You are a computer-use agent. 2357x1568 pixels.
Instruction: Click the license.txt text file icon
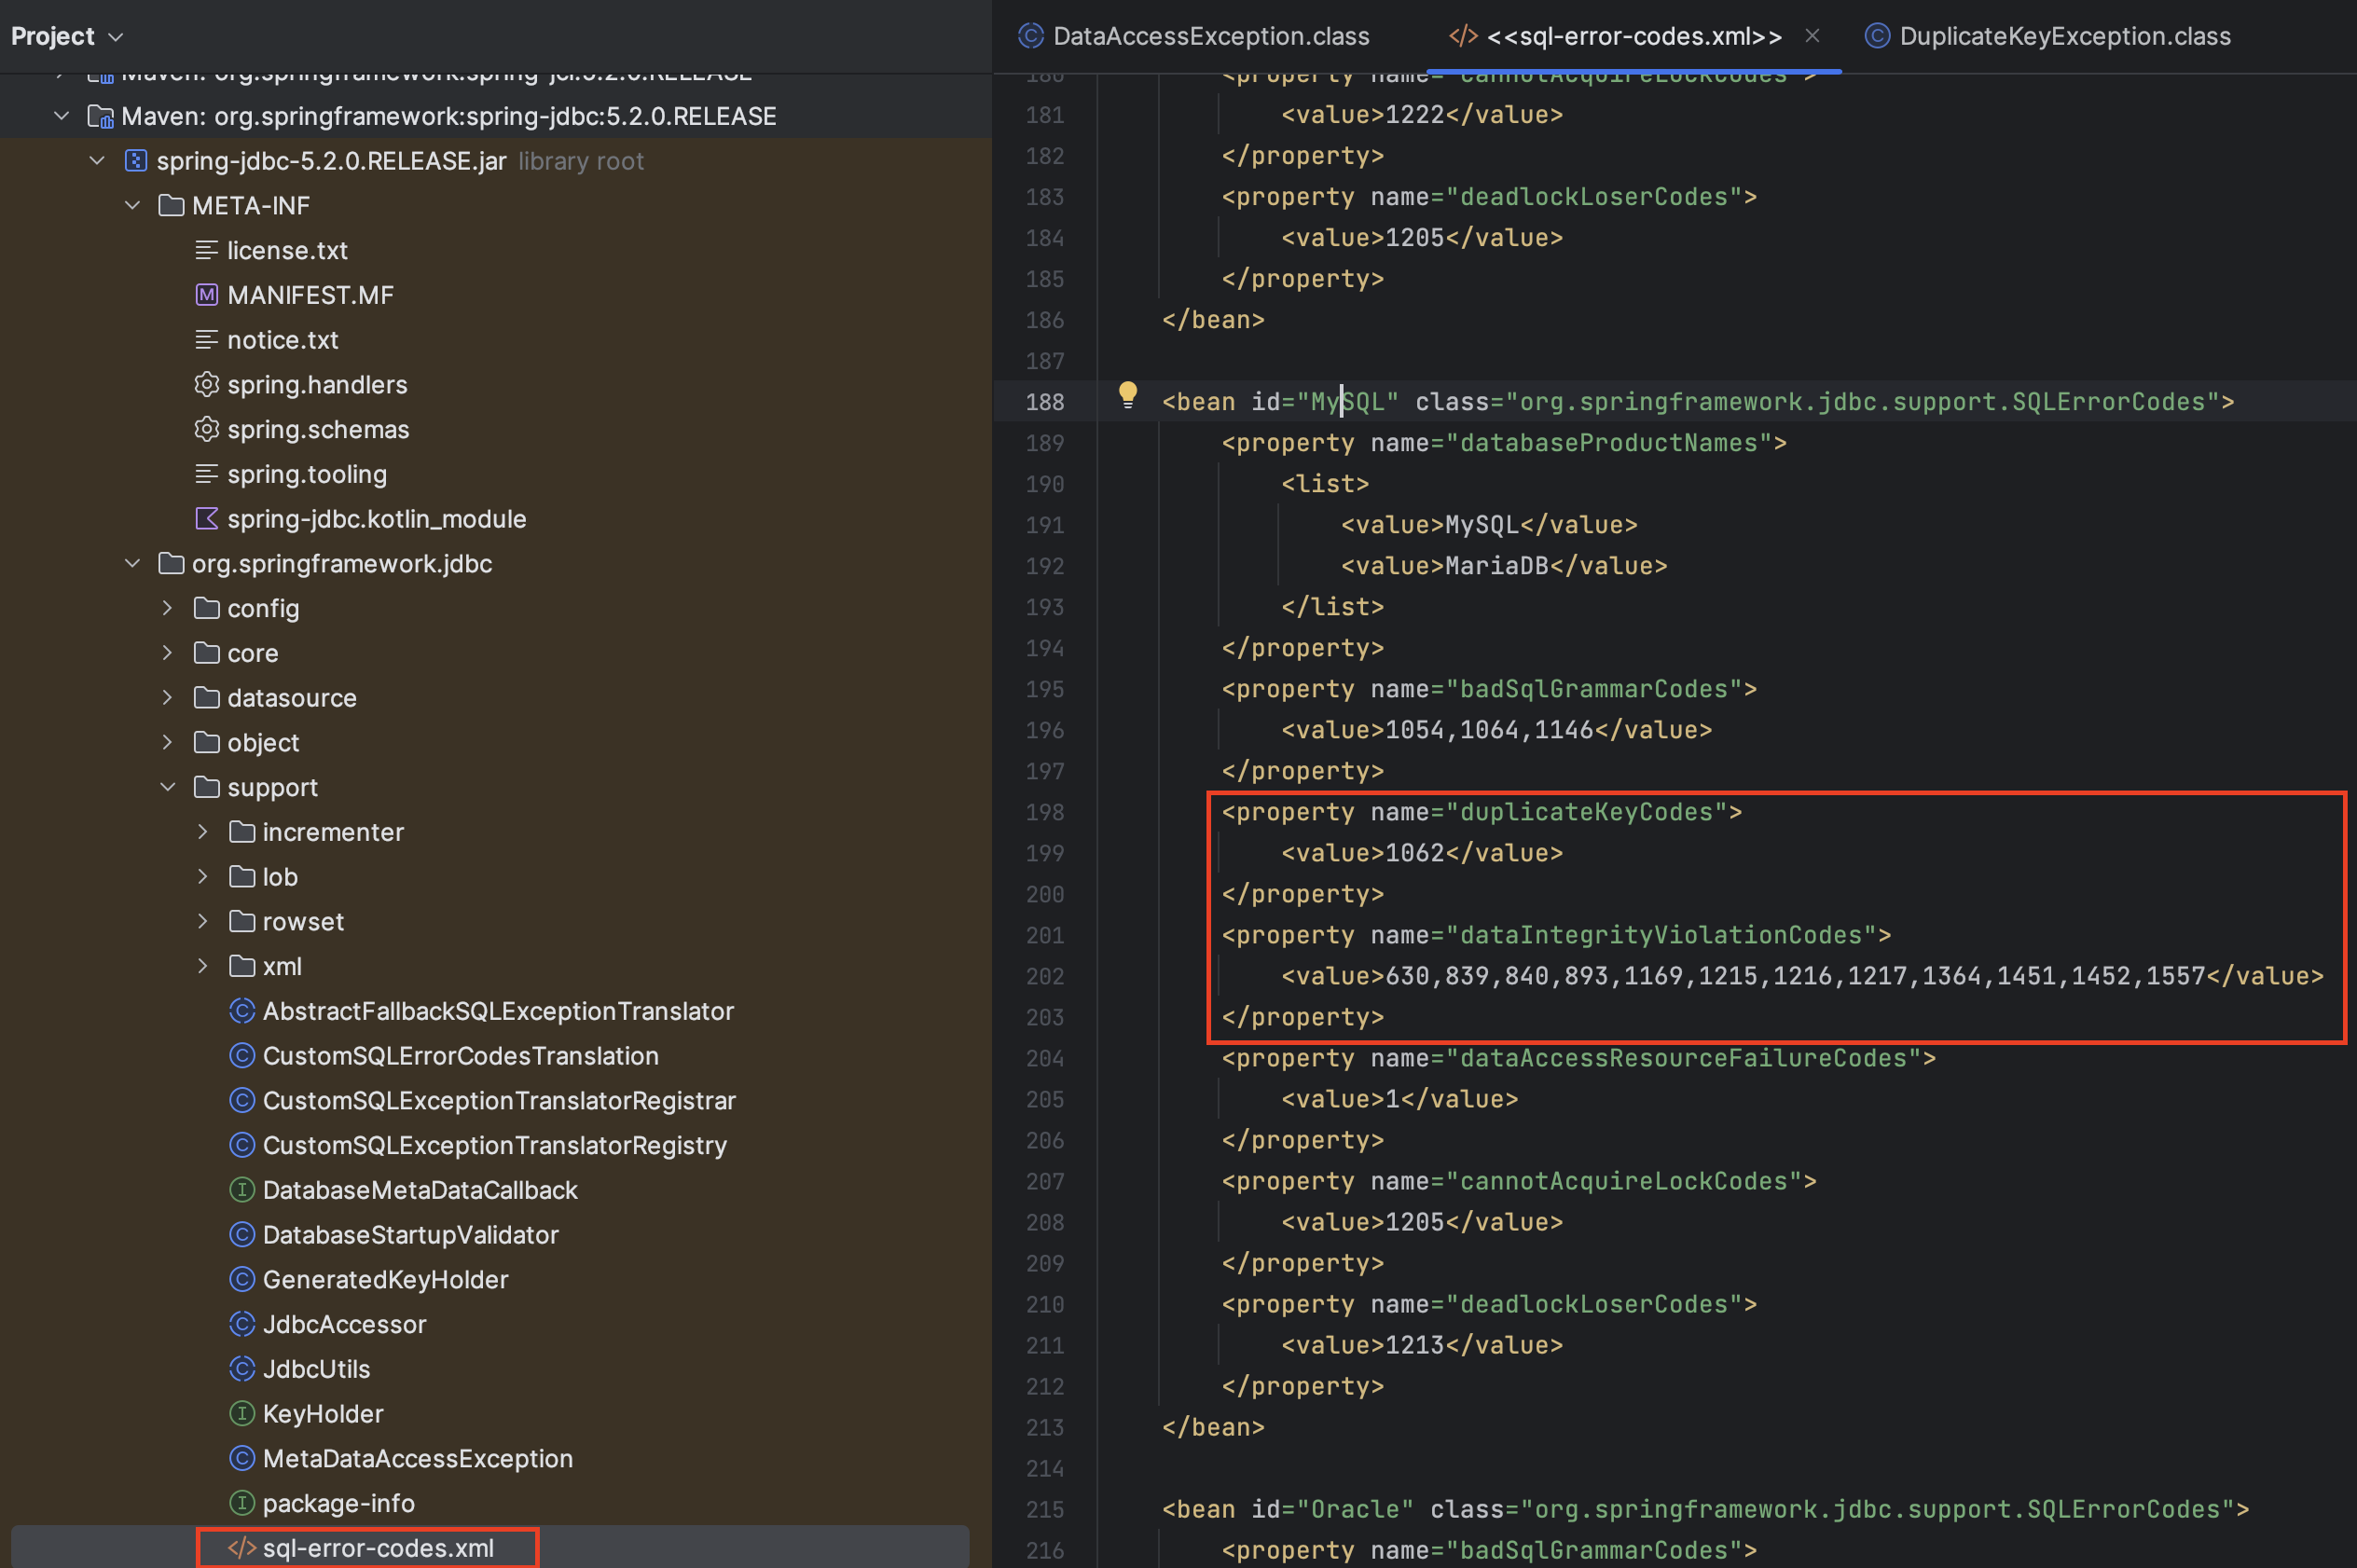(206, 250)
